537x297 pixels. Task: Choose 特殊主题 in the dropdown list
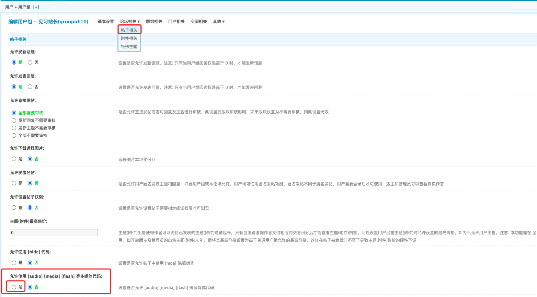pos(129,47)
